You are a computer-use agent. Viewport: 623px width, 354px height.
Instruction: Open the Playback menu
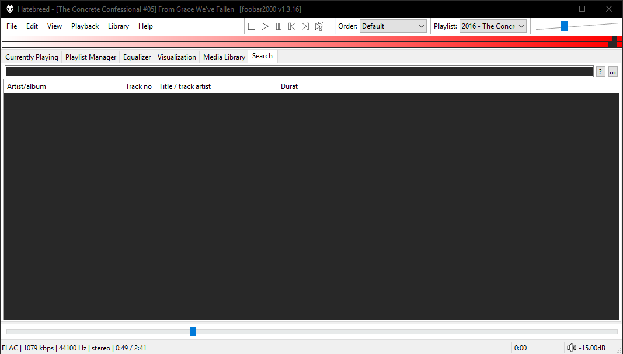click(85, 26)
